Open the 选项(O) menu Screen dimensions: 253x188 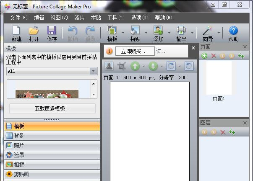pos(140,18)
